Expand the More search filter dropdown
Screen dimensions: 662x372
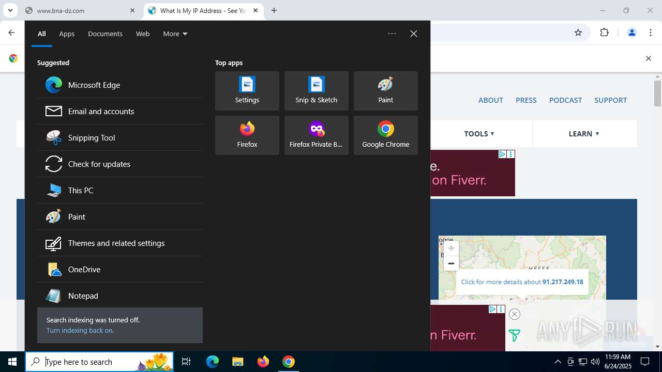pyautogui.click(x=175, y=34)
